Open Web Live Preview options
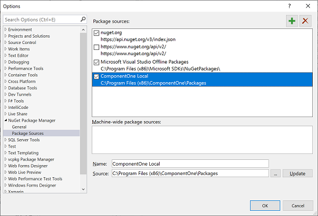318x216 pixels. pyautogui.click(x=24, y=172)
